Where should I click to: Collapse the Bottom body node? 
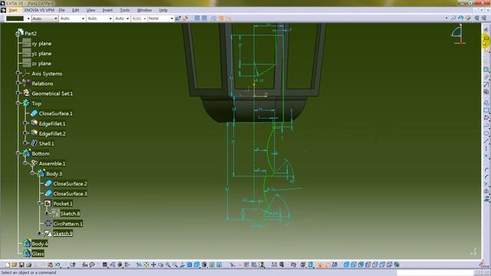point(18,153)
